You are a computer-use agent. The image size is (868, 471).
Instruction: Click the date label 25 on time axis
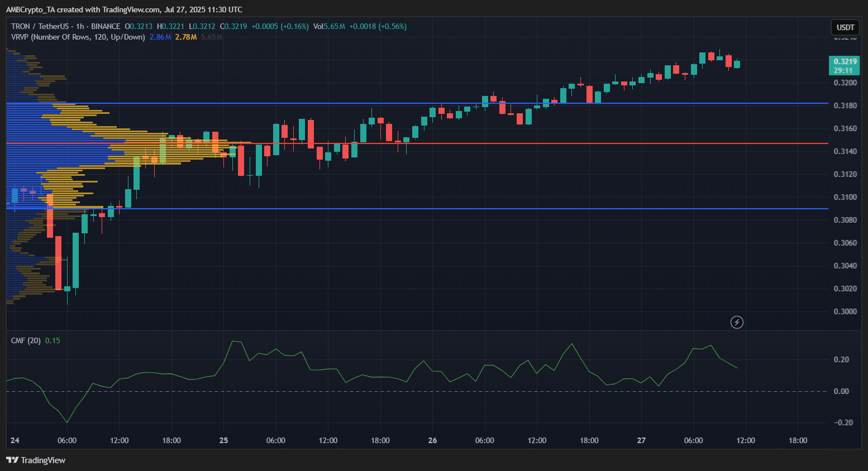tap(223, 440)
